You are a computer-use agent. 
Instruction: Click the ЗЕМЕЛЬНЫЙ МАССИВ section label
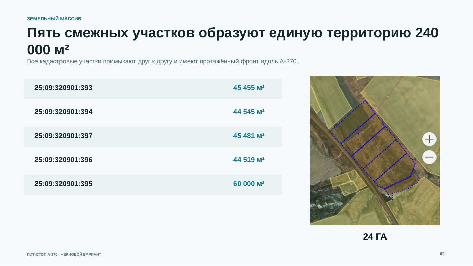(54, 19)
